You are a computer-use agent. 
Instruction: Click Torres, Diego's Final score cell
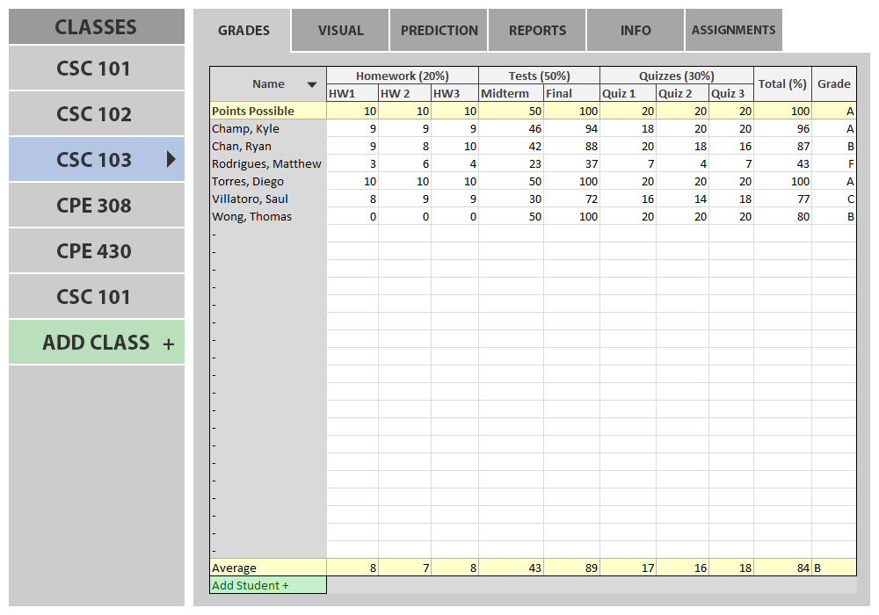(571, 181)
